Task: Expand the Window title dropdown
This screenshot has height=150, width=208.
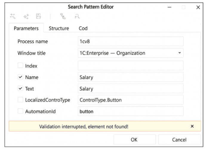Action: [179, 53]
